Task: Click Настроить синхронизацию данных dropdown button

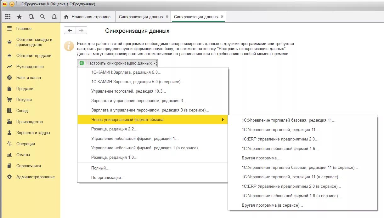Action: 117,63
